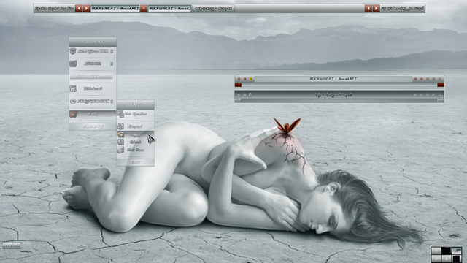The height and width of the screenshot is (263, 467).
Task: Click the globe icon beside Windows 8 entry
Action: coord(73,88)
